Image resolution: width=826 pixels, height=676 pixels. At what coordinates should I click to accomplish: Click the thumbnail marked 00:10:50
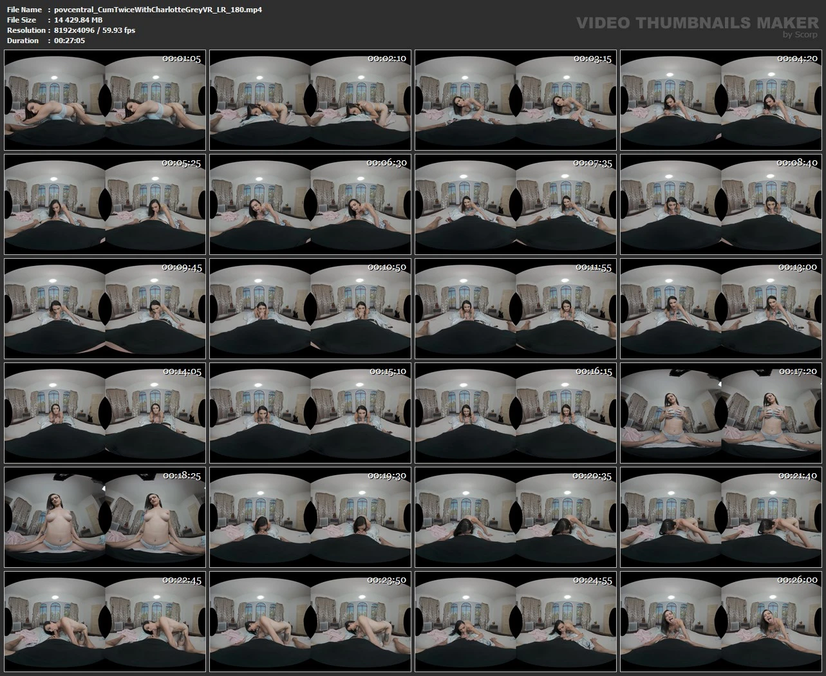click(310, 308)
